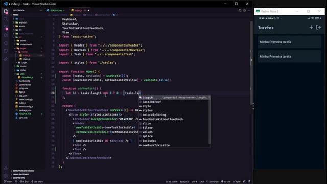Click the suggestion list scrollbar
327x184 pixels.
(209, 120)
